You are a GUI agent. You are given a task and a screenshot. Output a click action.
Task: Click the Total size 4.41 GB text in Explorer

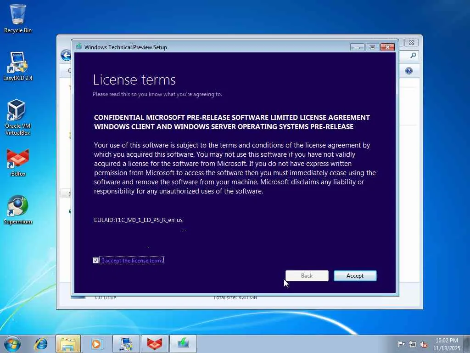point(235,298)
